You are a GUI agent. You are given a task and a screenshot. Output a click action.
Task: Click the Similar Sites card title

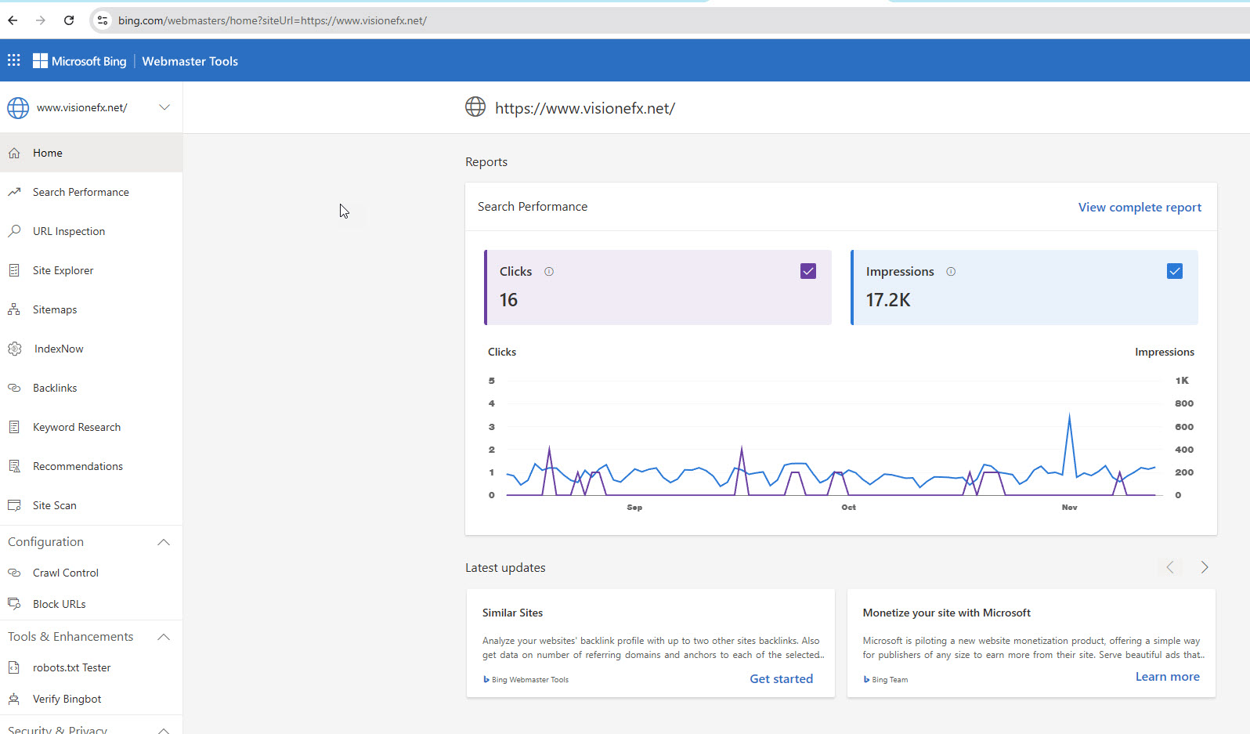point(512,613)
